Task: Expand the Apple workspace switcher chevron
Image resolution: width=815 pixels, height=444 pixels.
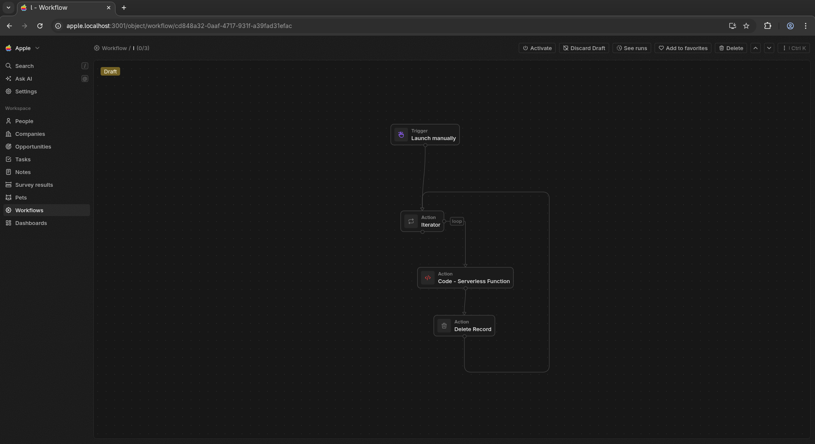Action: tap(37, 48)
